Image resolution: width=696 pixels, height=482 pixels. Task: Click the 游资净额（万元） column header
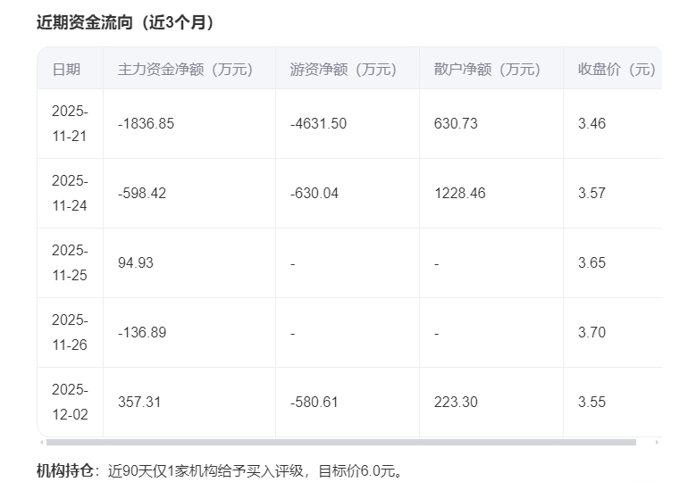point(343,69)
